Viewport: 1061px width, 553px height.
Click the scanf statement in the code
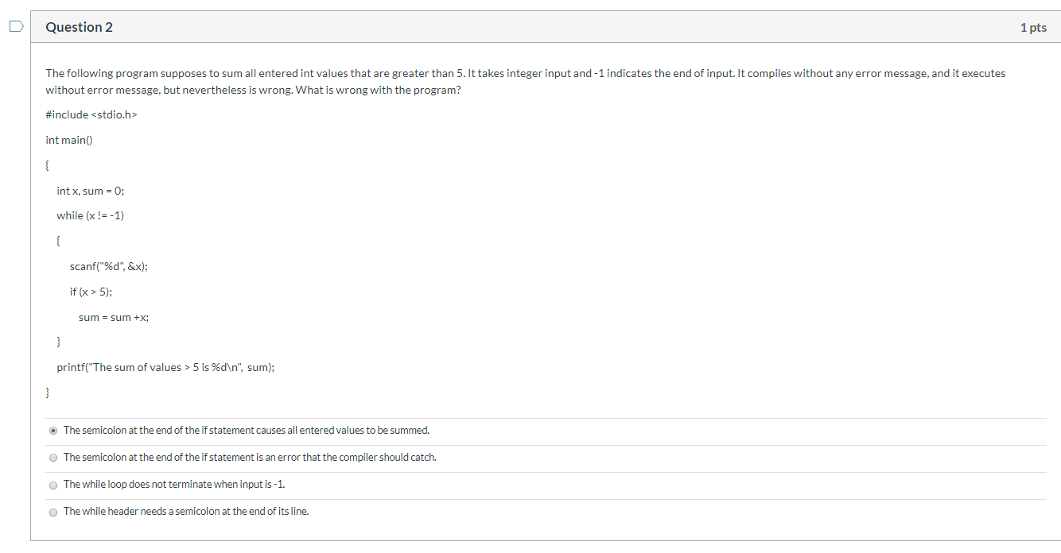(108, 266)
